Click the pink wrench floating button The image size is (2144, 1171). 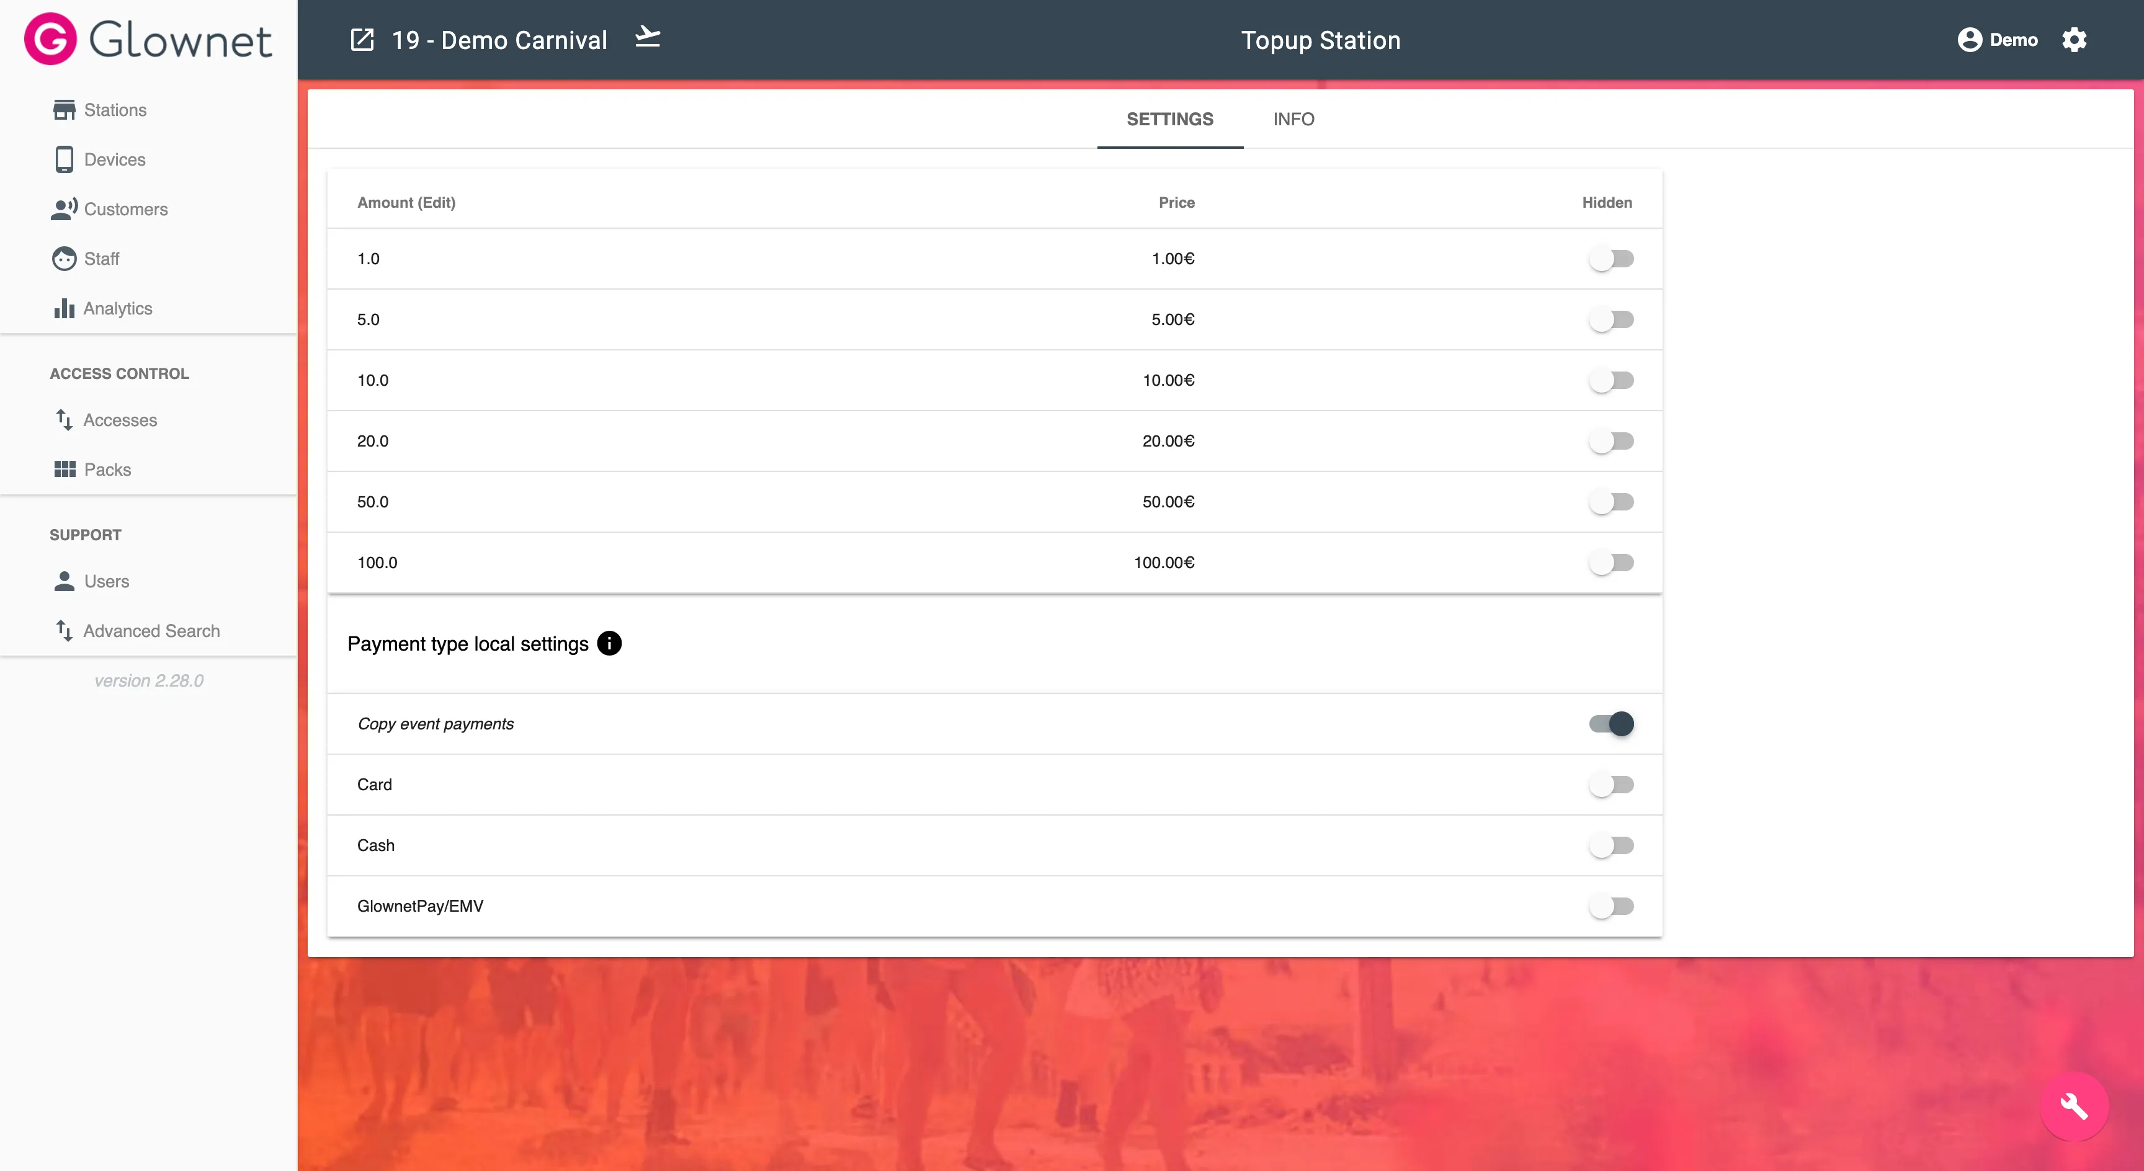[2074, 1106]
